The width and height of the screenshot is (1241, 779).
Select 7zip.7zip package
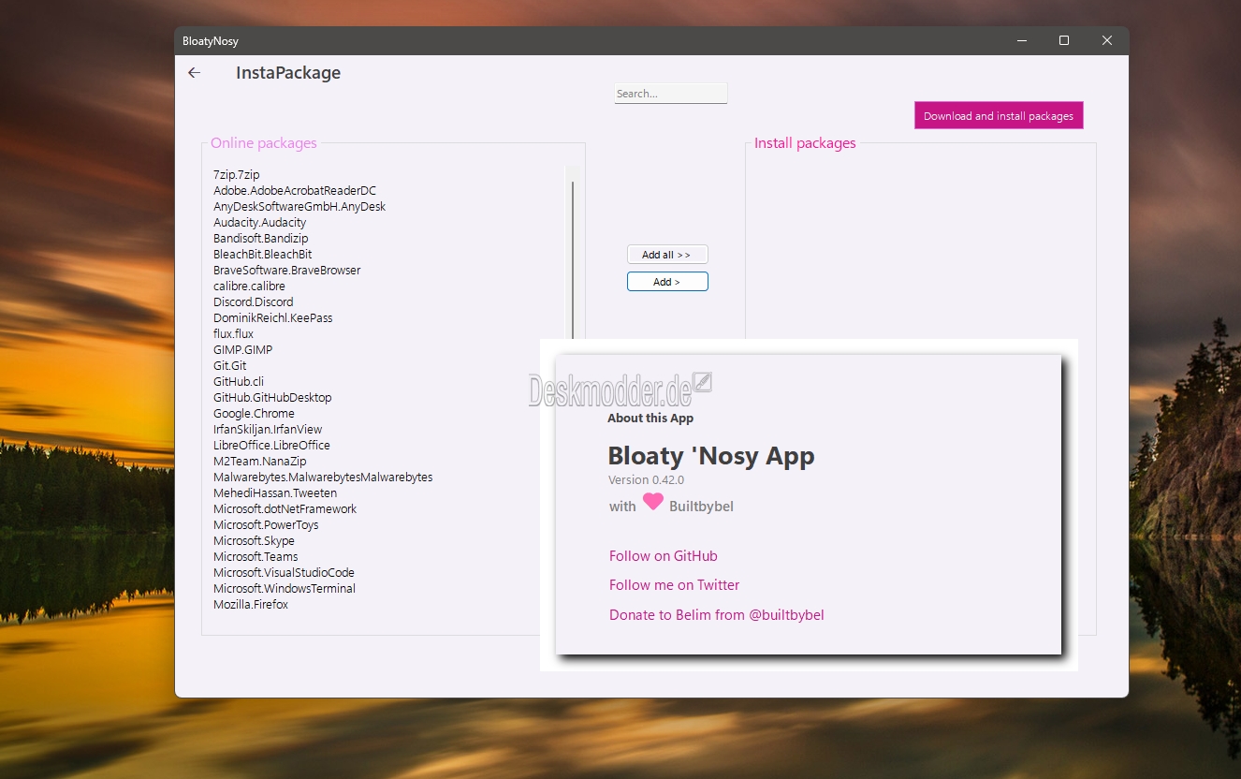coord(237,175)
